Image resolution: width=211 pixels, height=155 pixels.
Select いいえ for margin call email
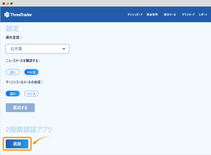(31, 94)
